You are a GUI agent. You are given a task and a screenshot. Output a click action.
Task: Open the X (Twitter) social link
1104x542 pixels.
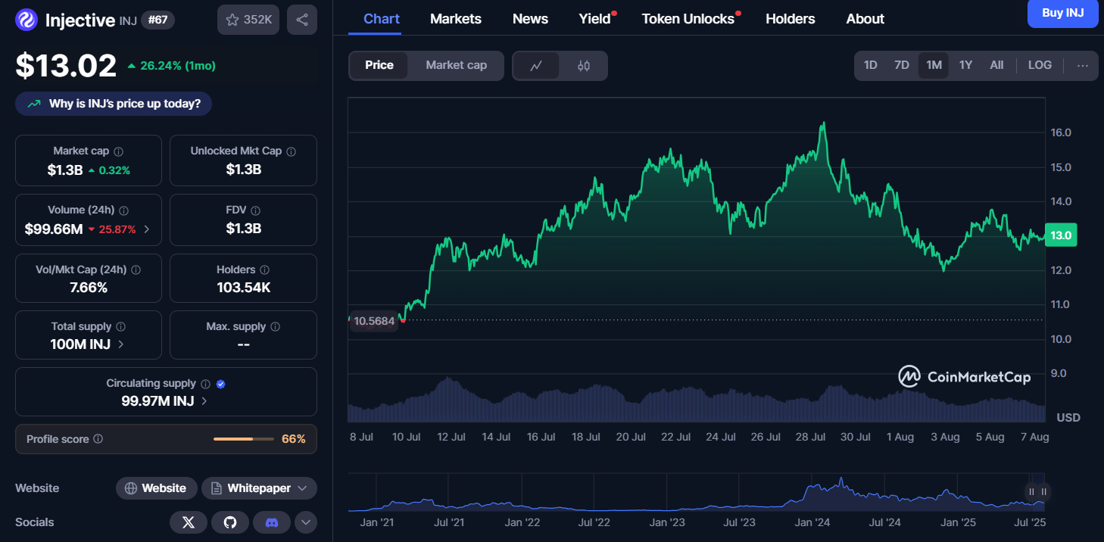189,522
